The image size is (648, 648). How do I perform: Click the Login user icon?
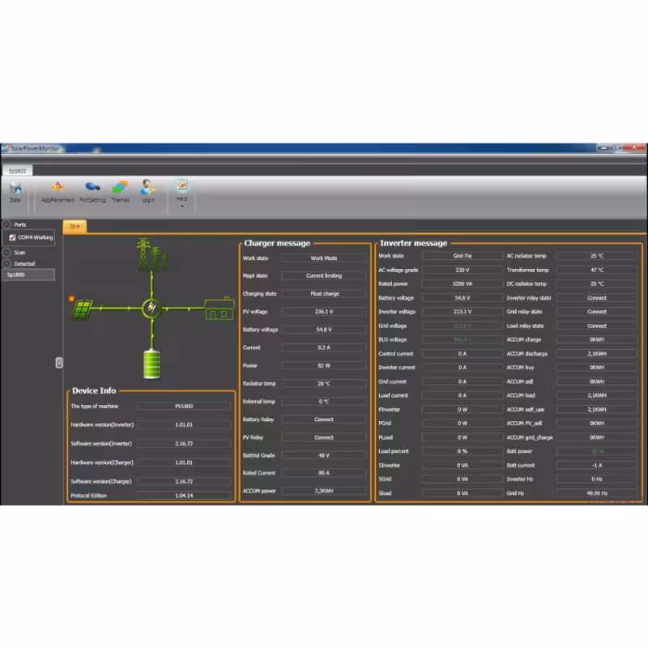click(x=148, y=188)
